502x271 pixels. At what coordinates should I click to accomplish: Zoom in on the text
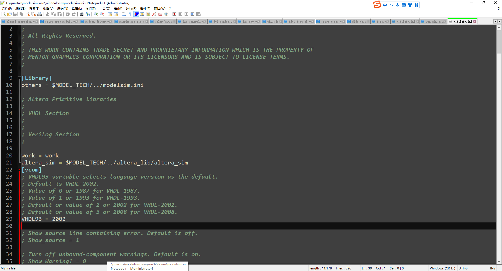click(96, 14)
